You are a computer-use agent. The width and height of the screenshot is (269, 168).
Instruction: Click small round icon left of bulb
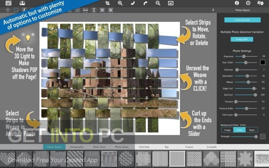click(x=23, y=35)
